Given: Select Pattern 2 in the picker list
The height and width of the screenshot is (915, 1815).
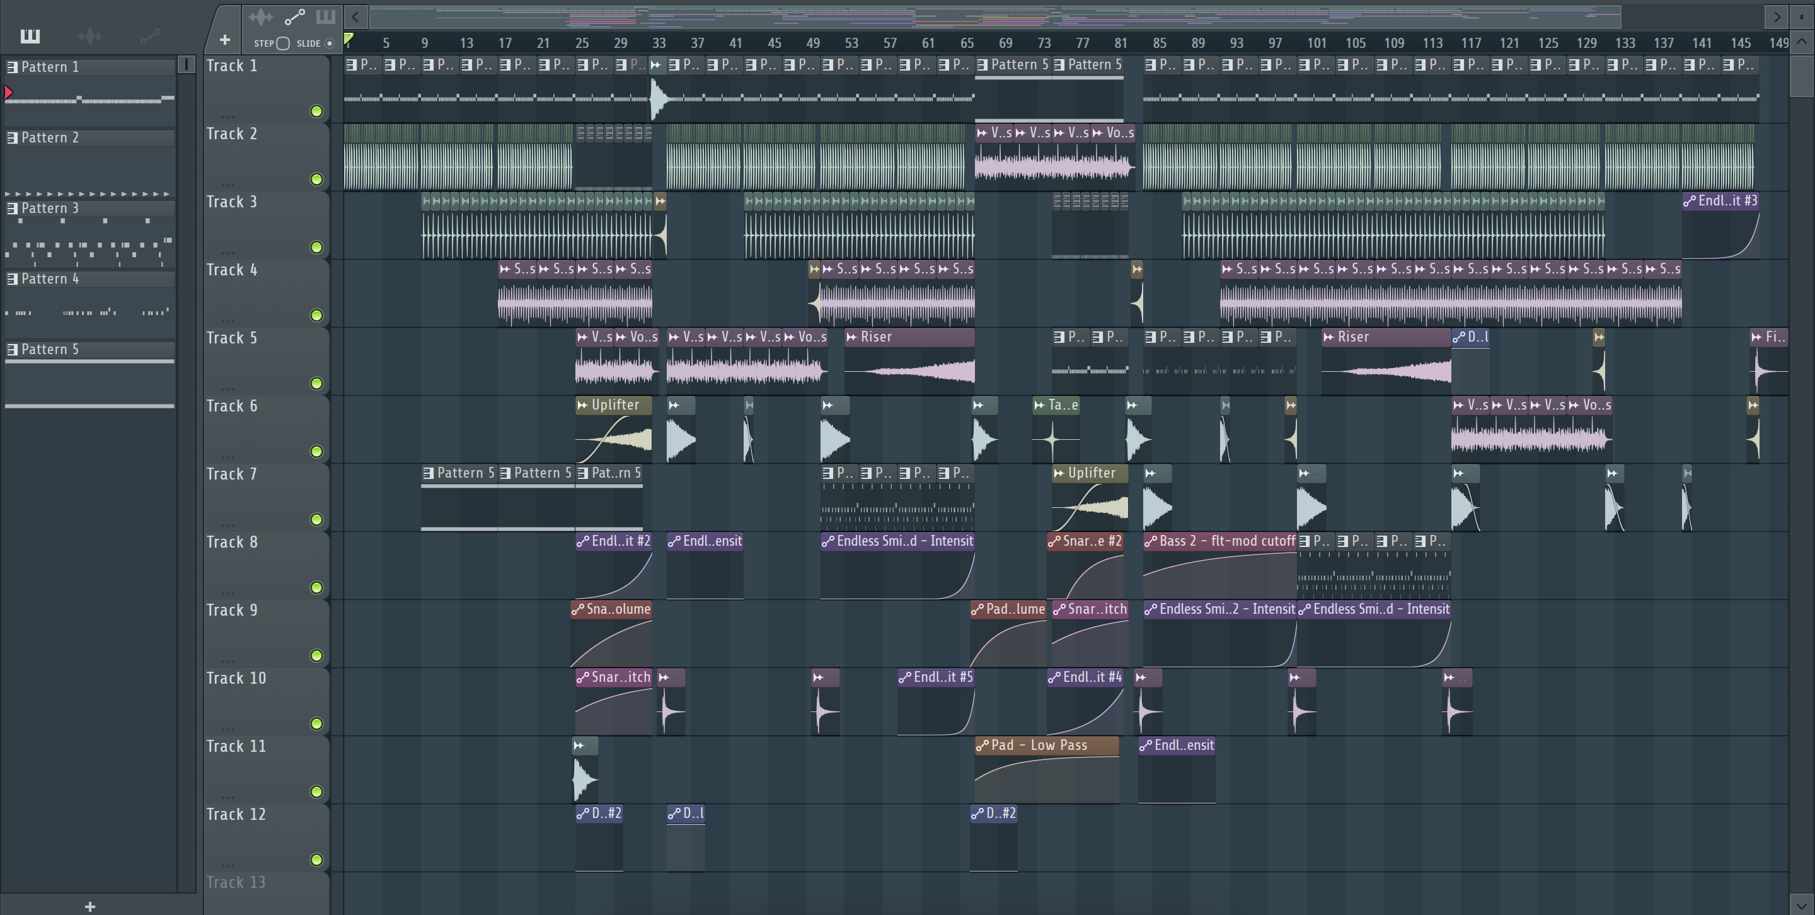Looking at the screenshot, I should coord(90,137).
